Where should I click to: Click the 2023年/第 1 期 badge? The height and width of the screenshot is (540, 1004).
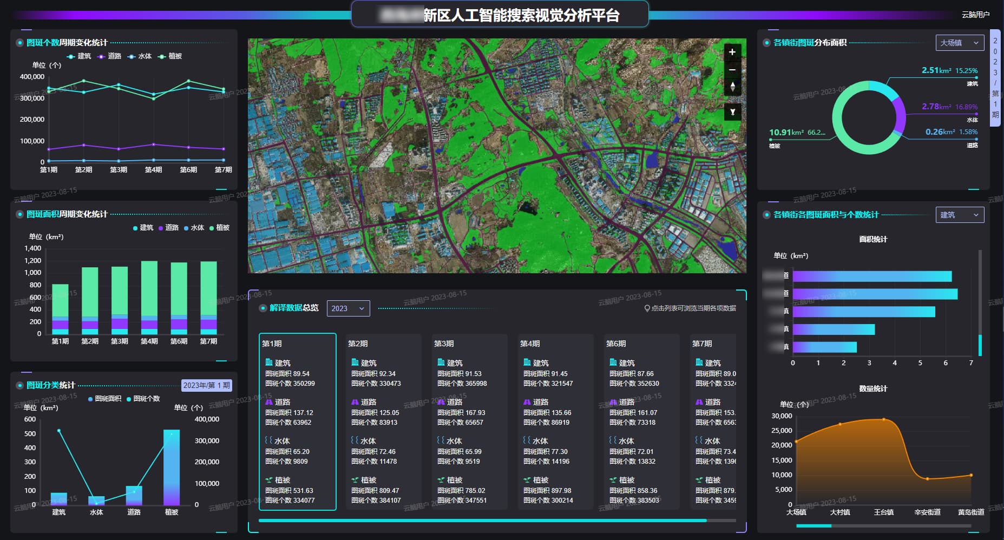pos(206,385)
